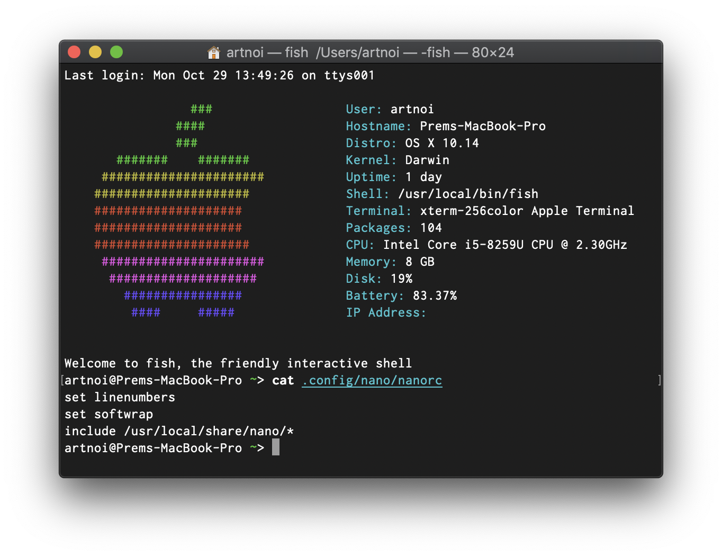Click the 'User: artnoi' line
This screenshot has width=722, height=556.
point(390,109)
